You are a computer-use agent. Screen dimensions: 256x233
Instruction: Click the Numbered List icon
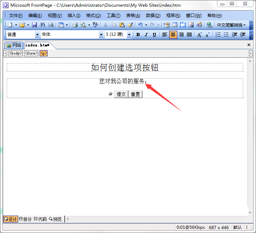click(x=218, y=35)
